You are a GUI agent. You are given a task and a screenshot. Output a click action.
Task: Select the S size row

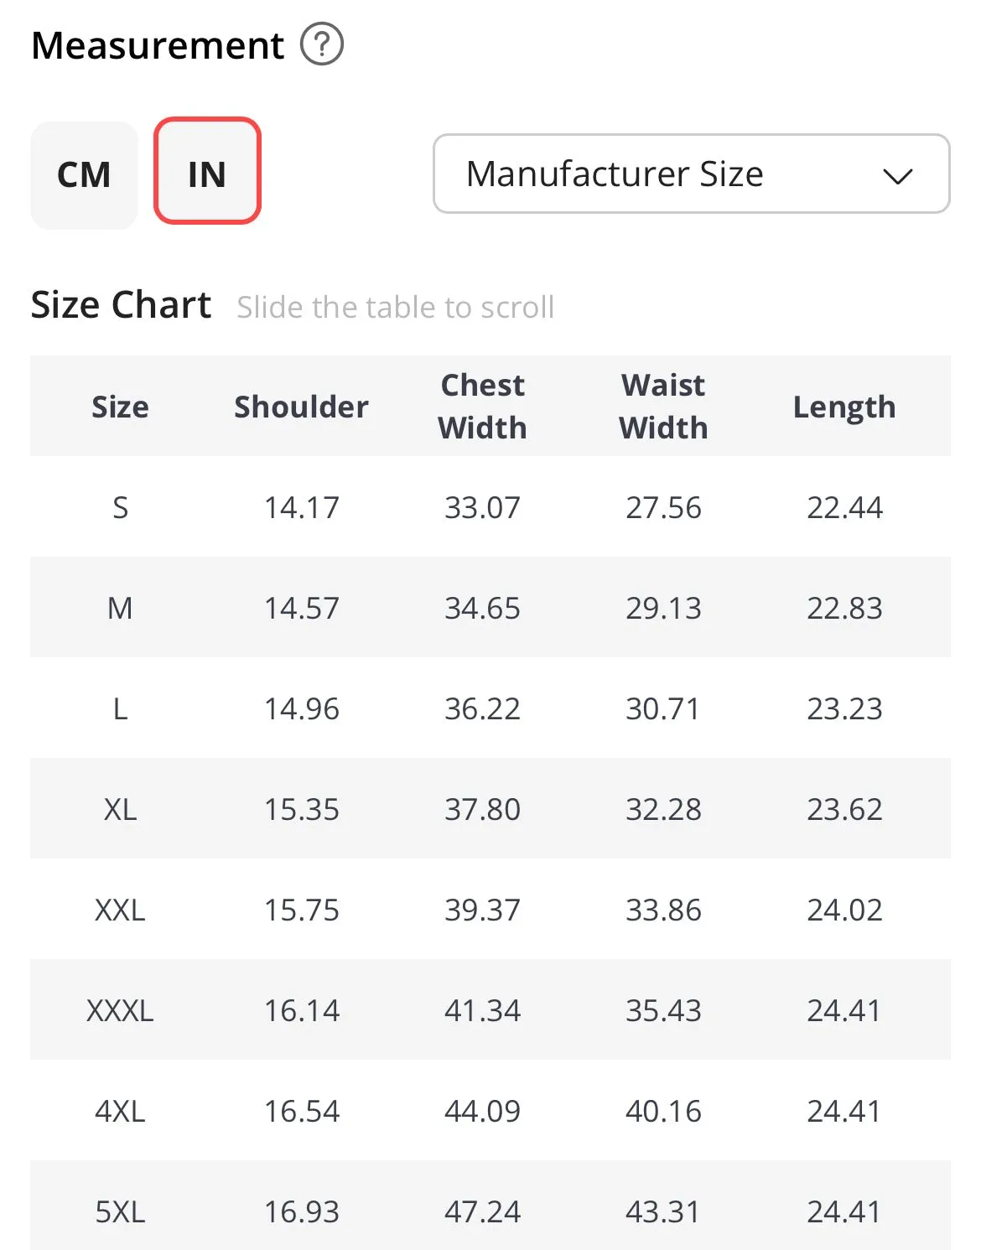[x=490, y=506]
